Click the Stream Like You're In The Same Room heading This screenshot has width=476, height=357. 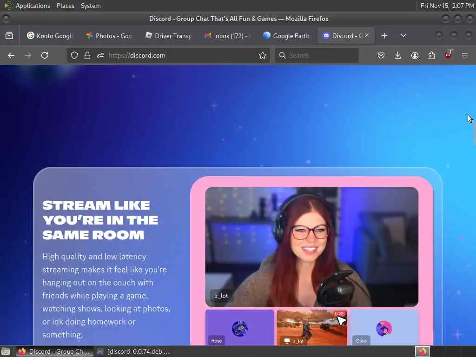(x=100, y=220)
